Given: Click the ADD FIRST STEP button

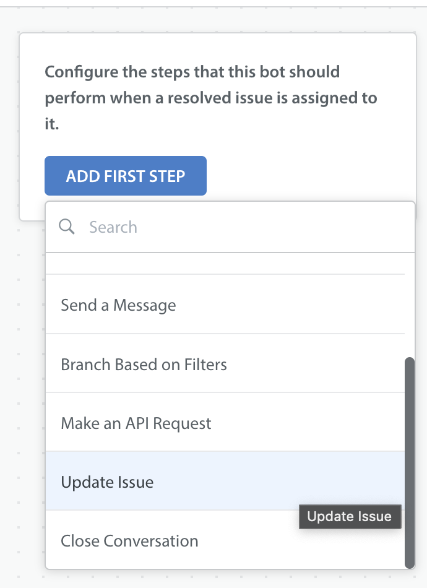Looking at the screenshot, I should coord(126,176).
